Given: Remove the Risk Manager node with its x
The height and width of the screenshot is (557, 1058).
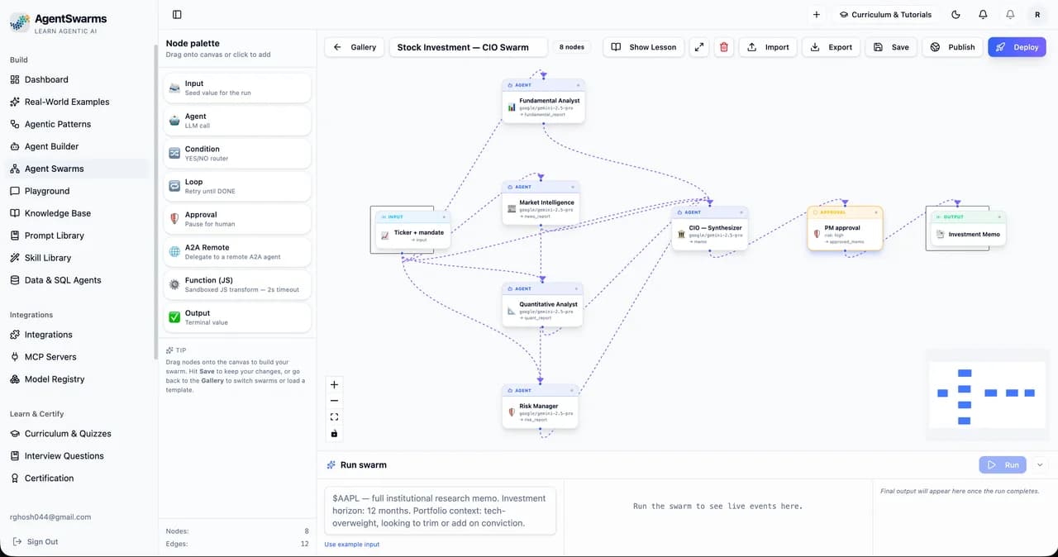Looking at the screenshot, I should [x=571, y=390].
